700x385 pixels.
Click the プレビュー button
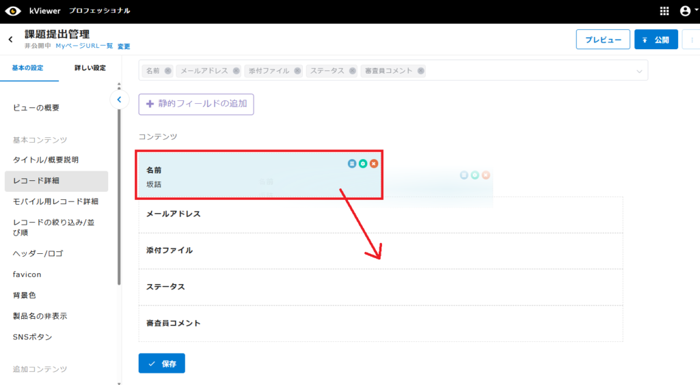(603, 40)
